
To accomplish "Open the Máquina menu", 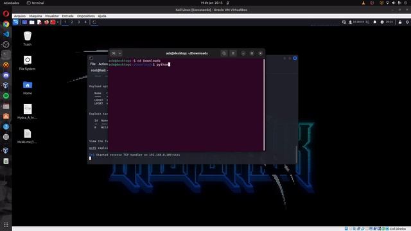I will click(x=35, y=16).
